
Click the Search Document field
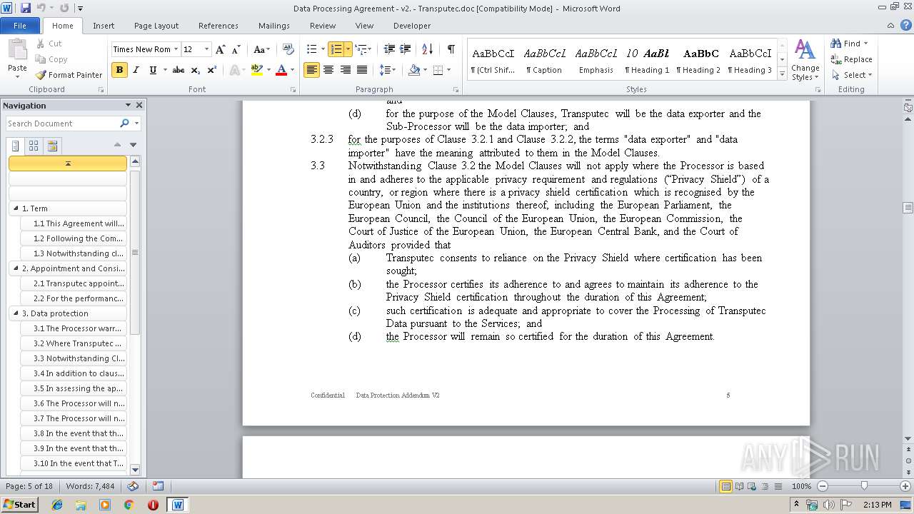click(63, 124)
